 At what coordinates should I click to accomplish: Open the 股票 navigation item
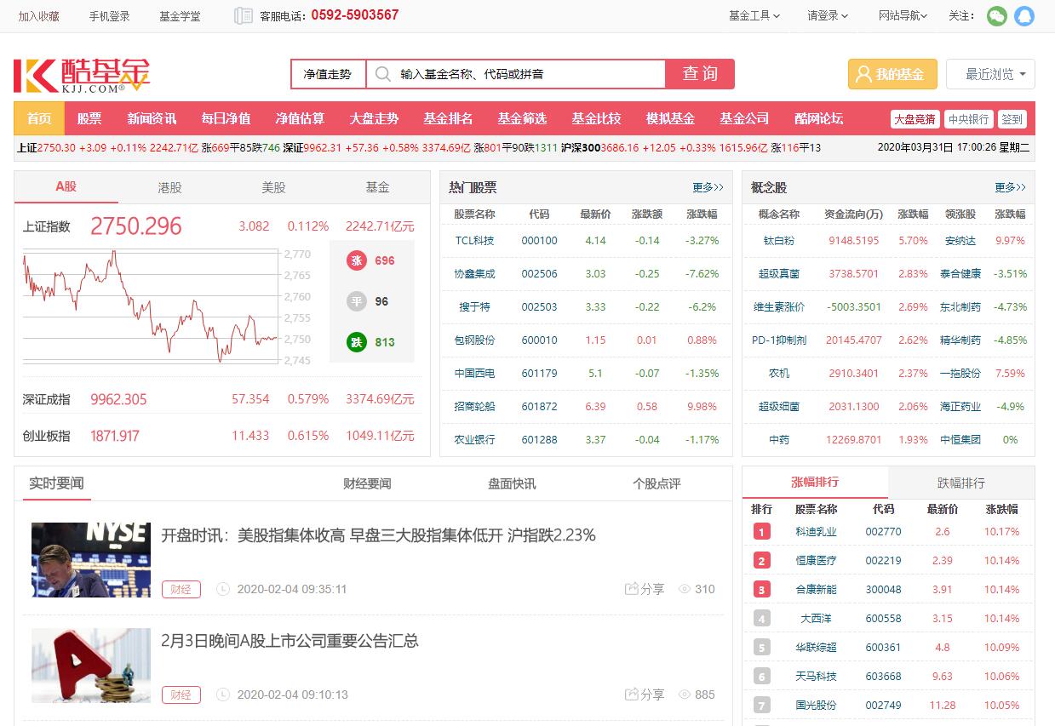89,118
